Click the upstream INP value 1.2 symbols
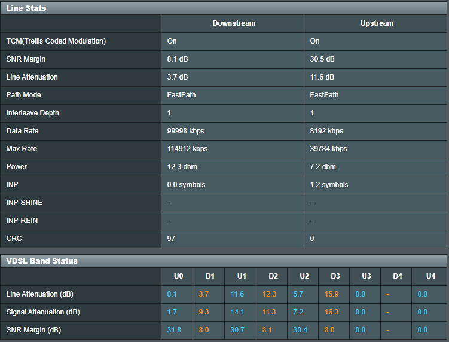Viewport: 449px width, 342px height. (x=329, y=185)
